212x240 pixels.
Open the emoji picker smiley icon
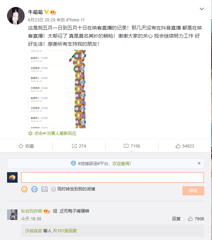pos(24,189)
